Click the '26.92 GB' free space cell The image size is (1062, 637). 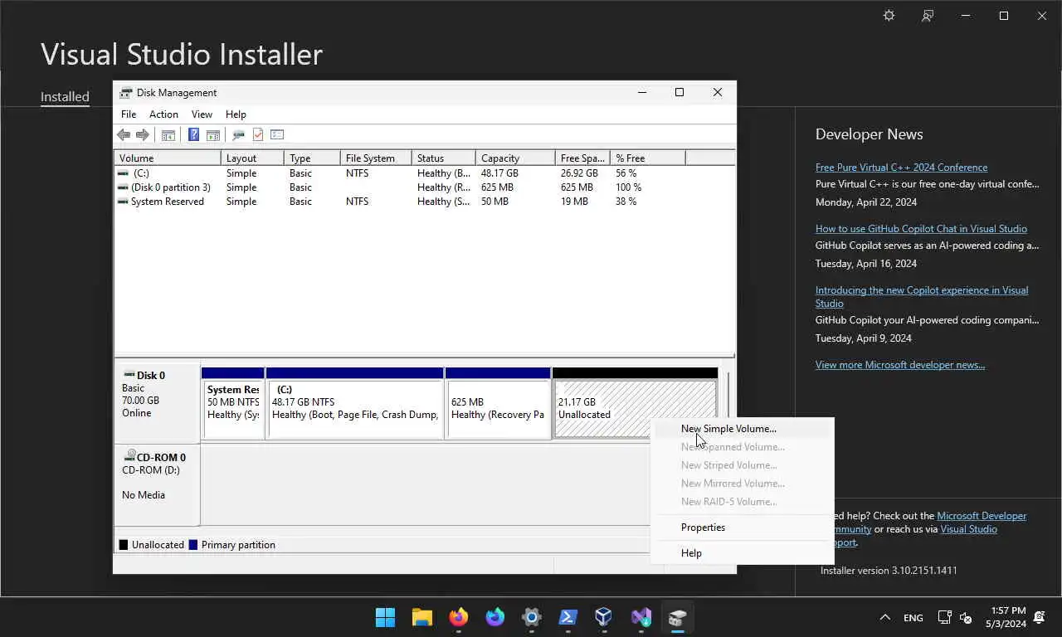[x=579, y=173]
